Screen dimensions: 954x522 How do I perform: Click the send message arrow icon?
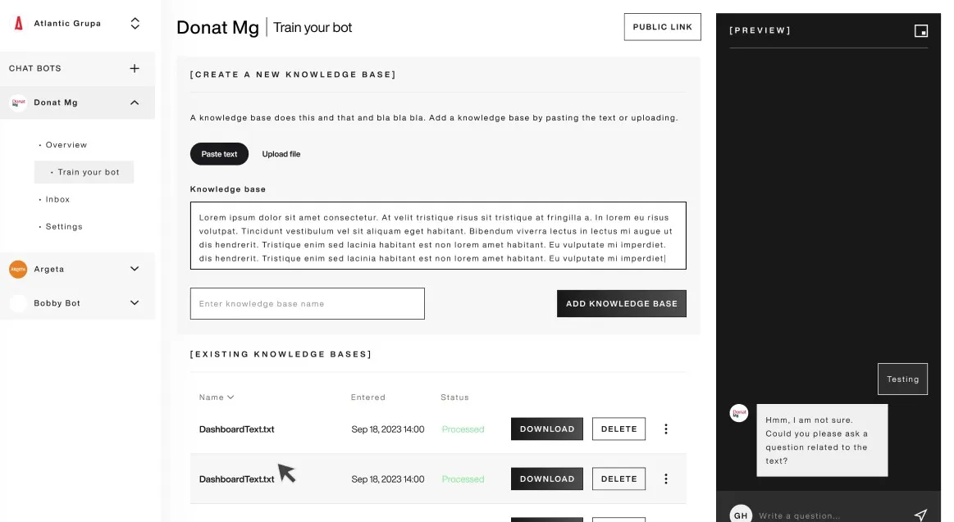click(x=920, y=515)
